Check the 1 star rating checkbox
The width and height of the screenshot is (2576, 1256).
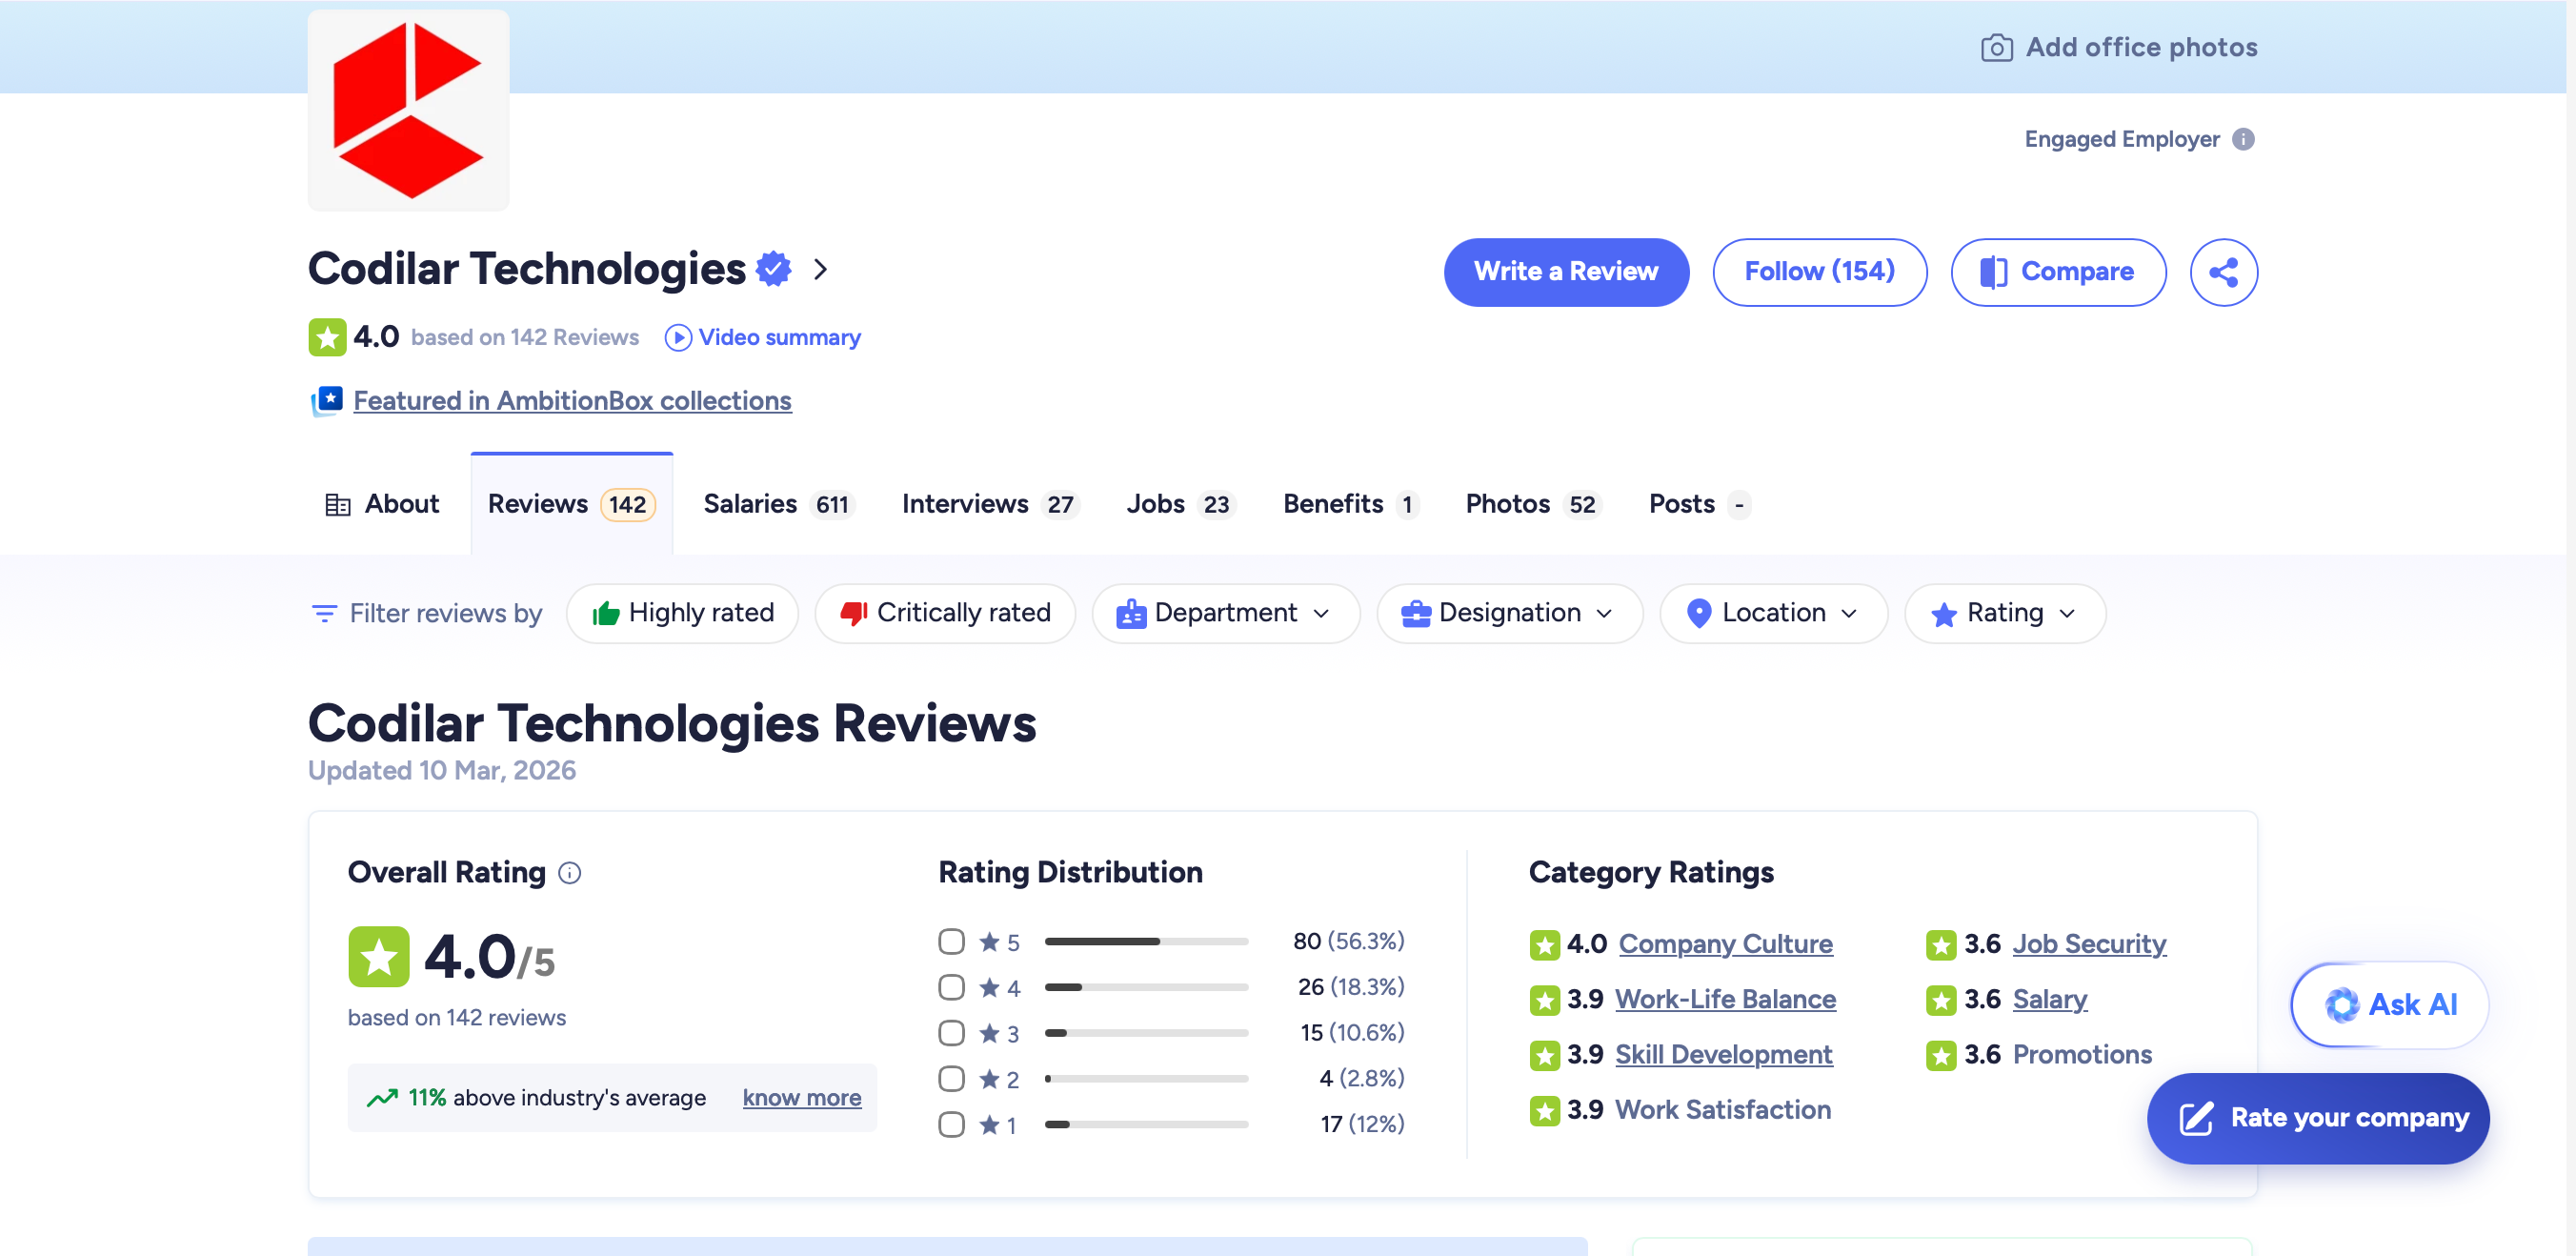[951, 1124]
